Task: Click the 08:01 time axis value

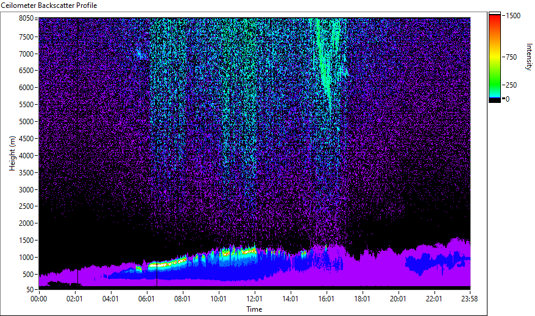Action: click(x=182, y=299)
